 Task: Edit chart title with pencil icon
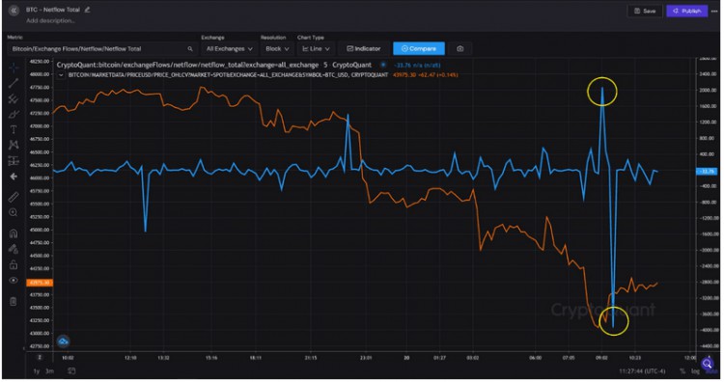tap(87, 10)
